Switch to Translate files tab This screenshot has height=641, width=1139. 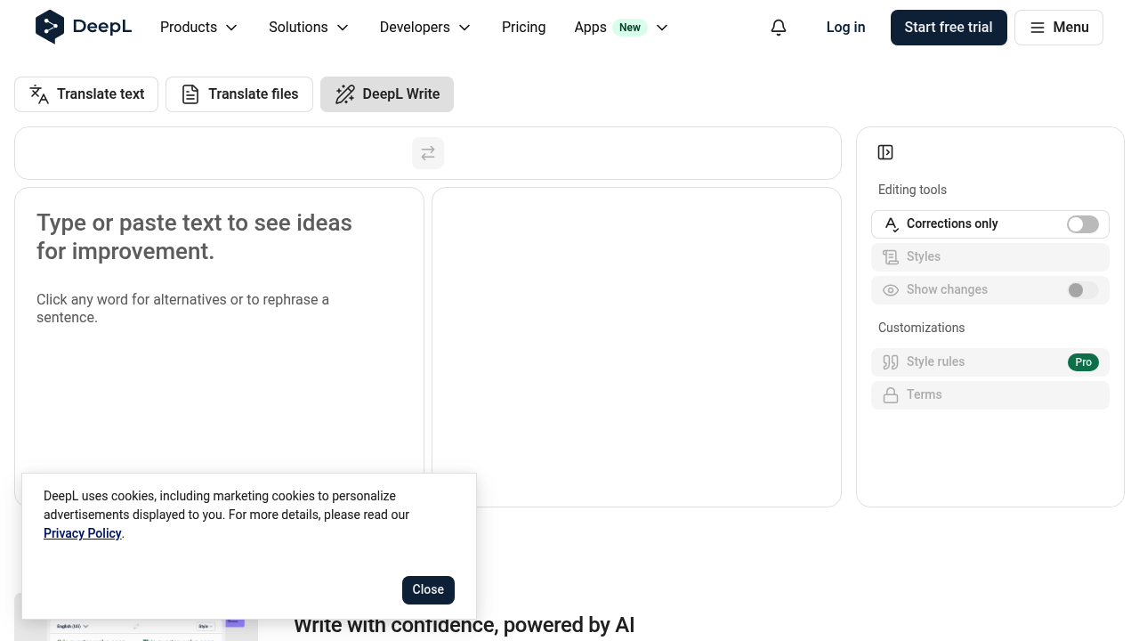(239, 94)
